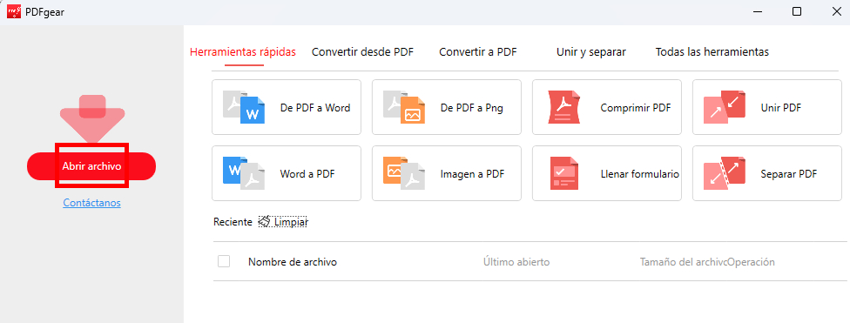Click the broom icon beside Limpiar
Viewport: 850px width, 323px height.
click(x=264, y=222)
